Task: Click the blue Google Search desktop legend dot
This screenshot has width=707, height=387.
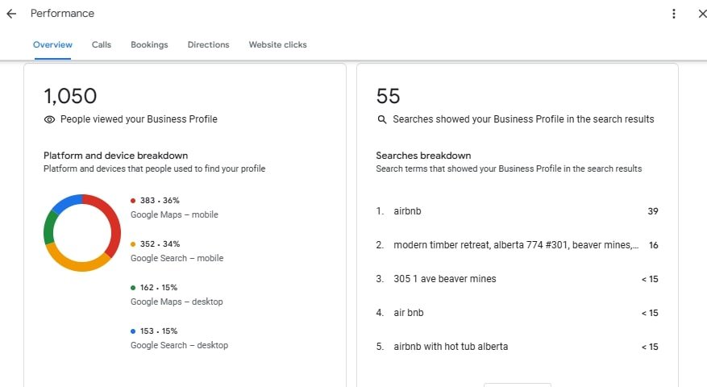Action: coord(133,331)
